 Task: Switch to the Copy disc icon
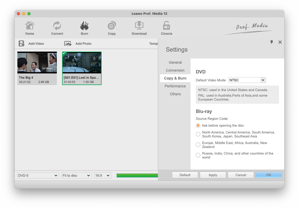coord(112,26)
